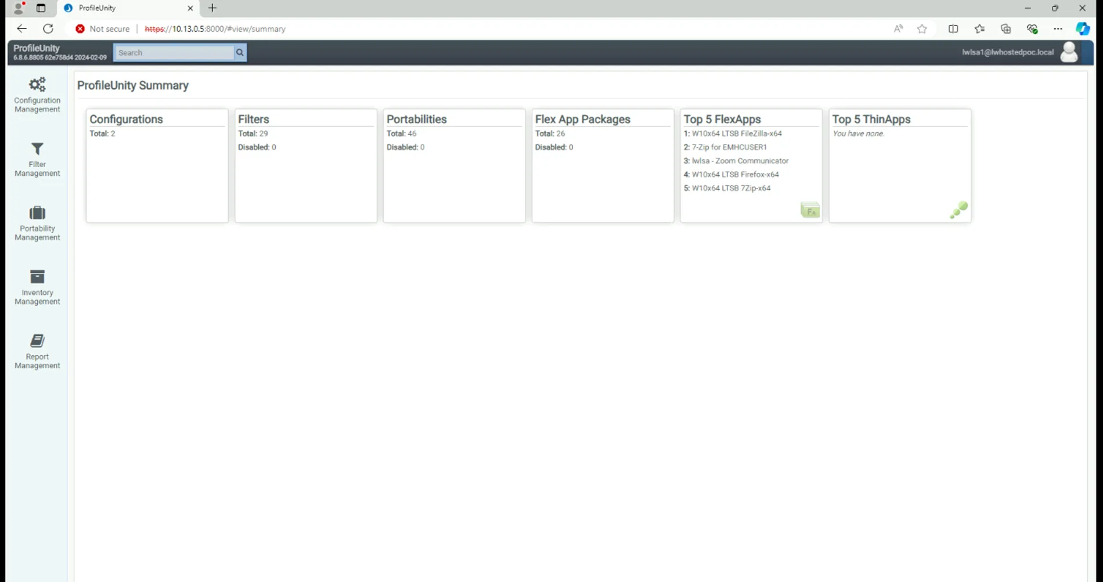
Task: Click the ProfileUnity logo text
Action: 37,48
